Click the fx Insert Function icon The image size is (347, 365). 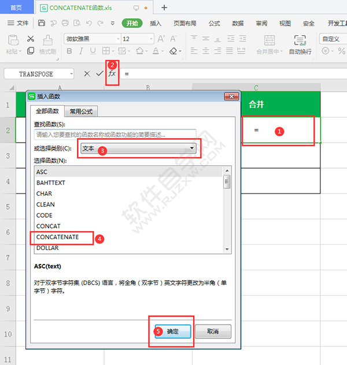[x=112, y=73]
